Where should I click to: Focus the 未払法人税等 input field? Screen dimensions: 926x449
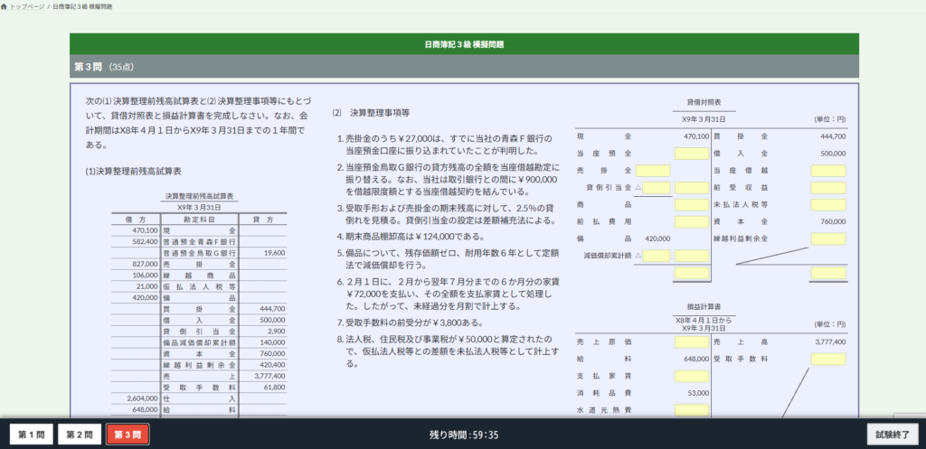[828, 205]
